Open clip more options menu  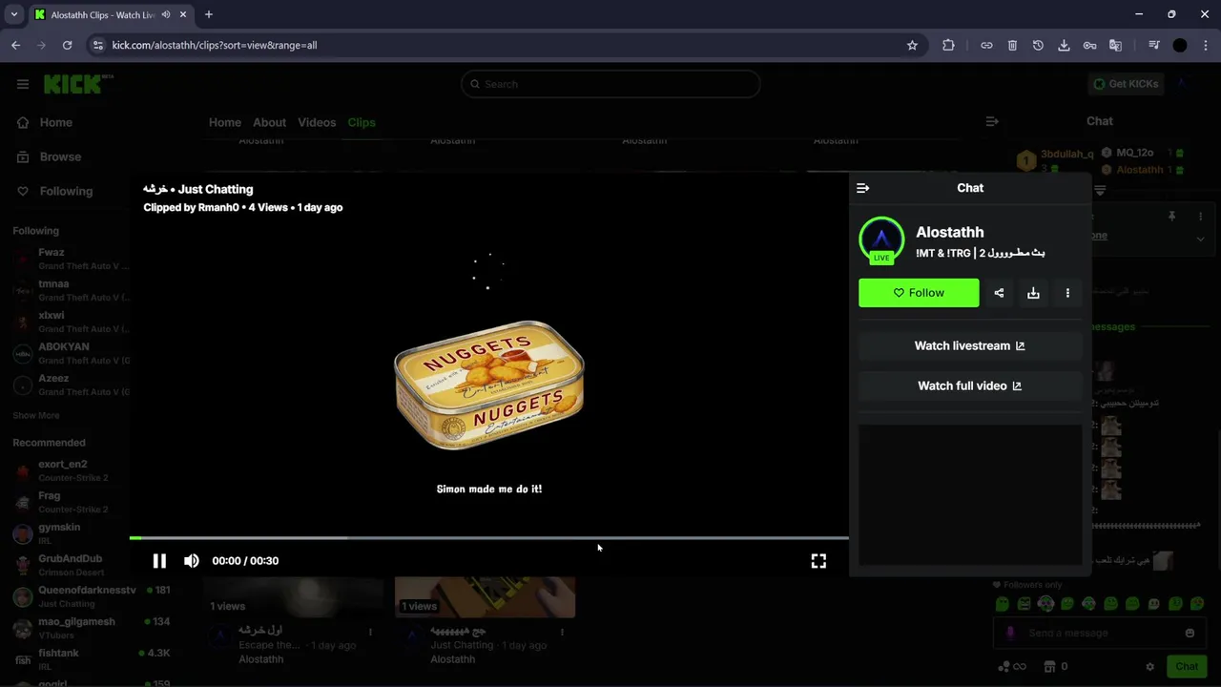click(1067, 293)
